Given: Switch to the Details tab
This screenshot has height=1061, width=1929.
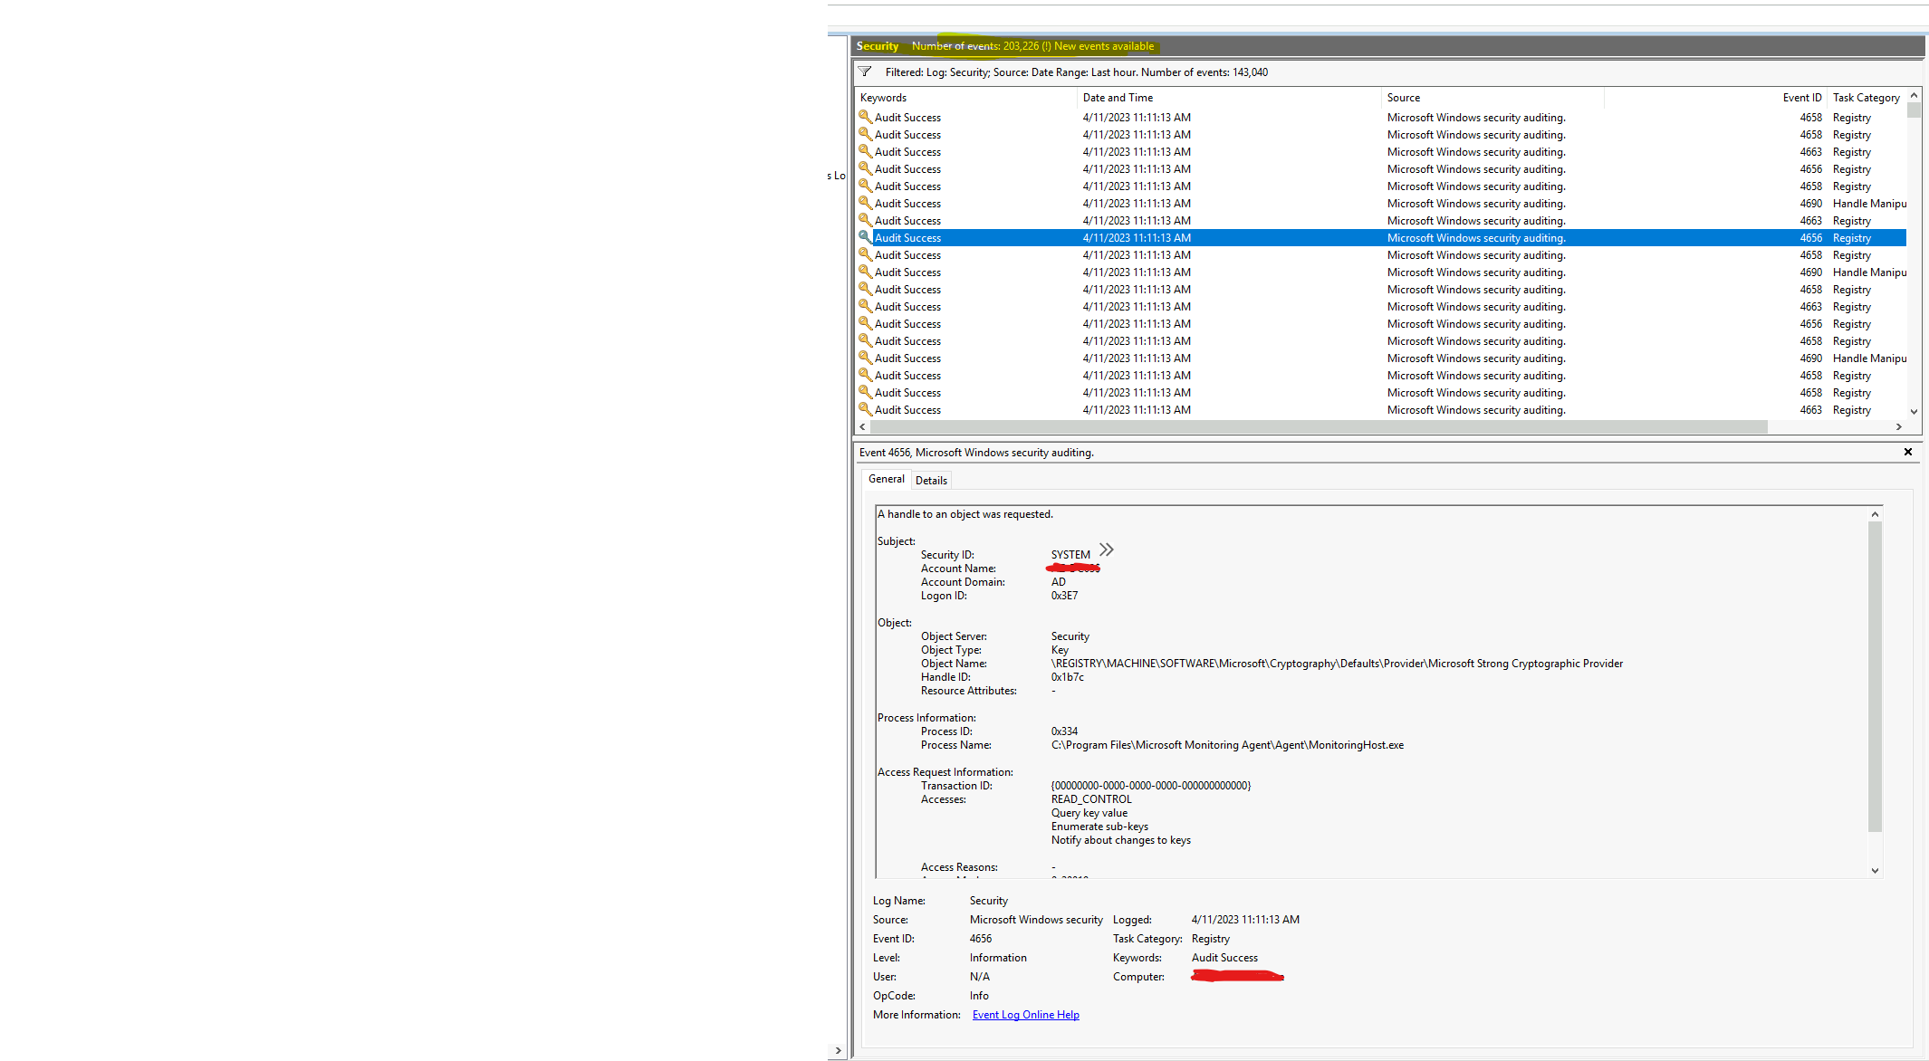Looking at the screenshot, I should (931, 481).
